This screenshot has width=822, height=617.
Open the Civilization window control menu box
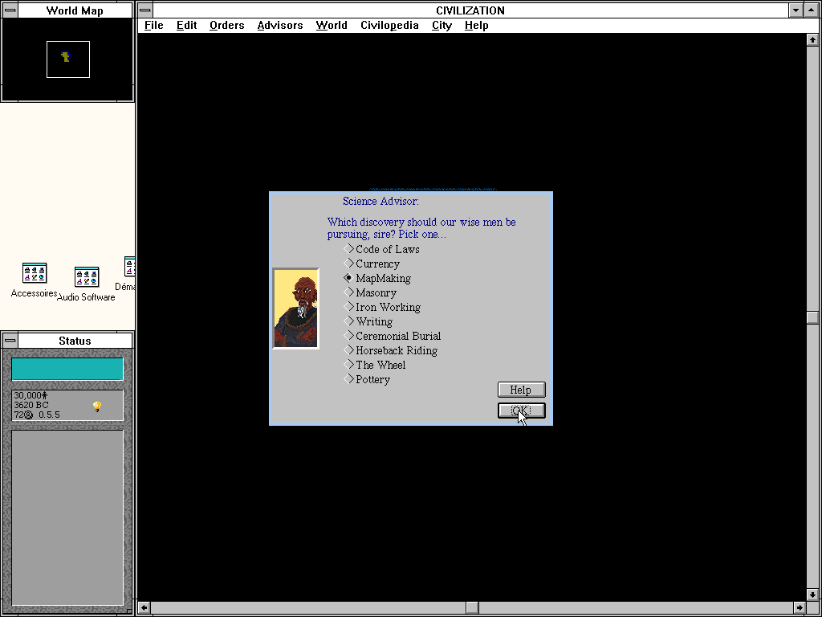[x=145, y=10]
